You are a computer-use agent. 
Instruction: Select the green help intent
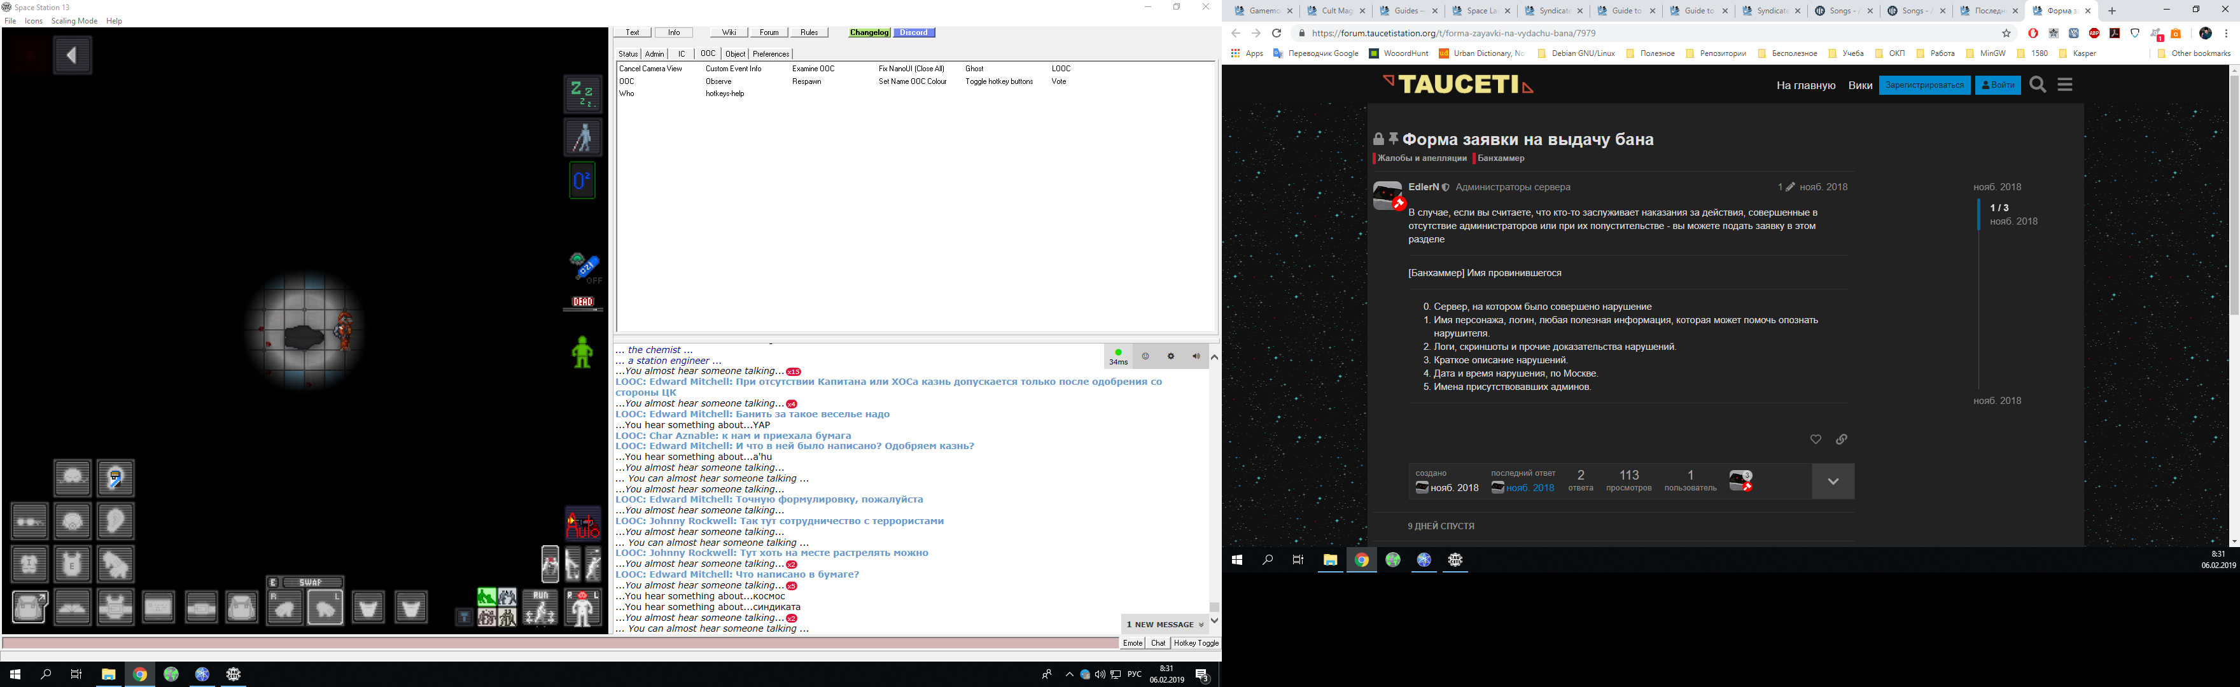tap(487, 597)
